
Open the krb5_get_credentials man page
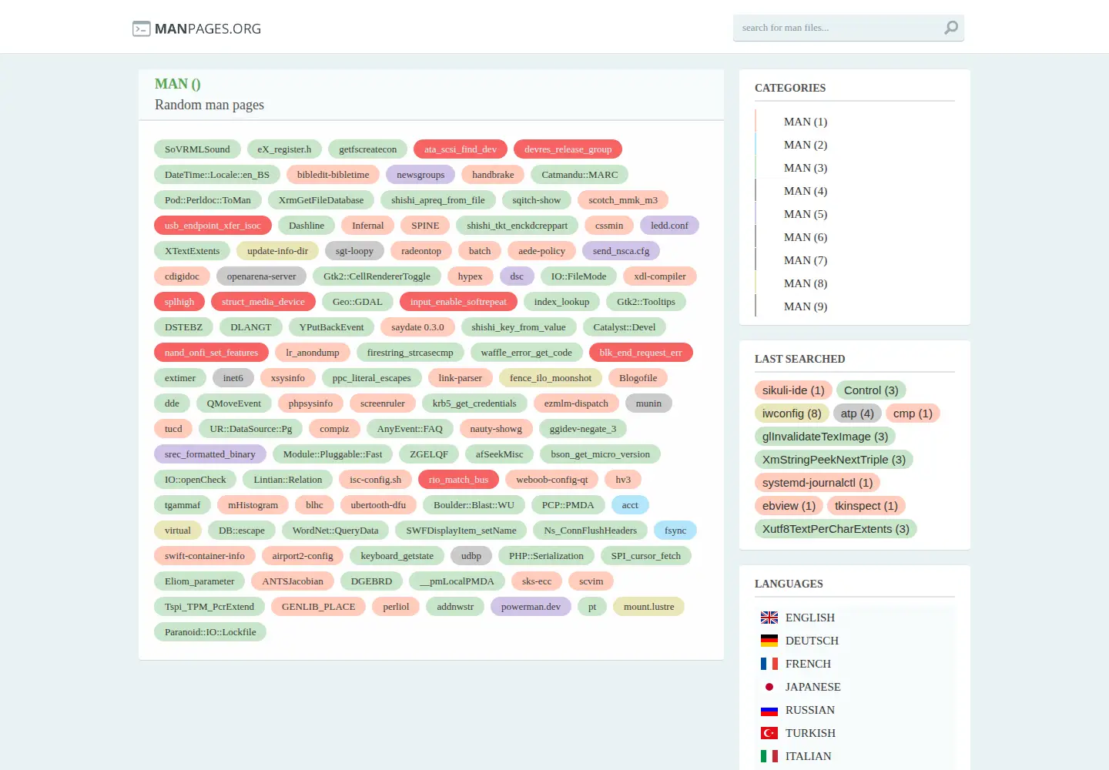[x=474, y=403]
